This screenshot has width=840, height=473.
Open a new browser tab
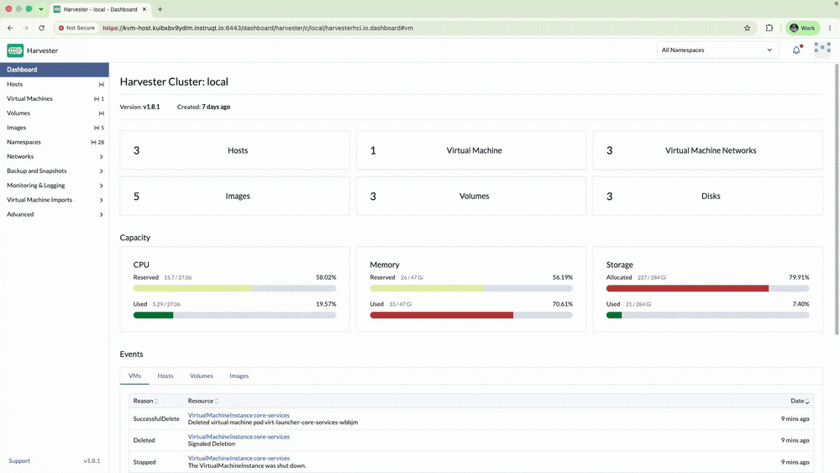(x=160, y=9)
